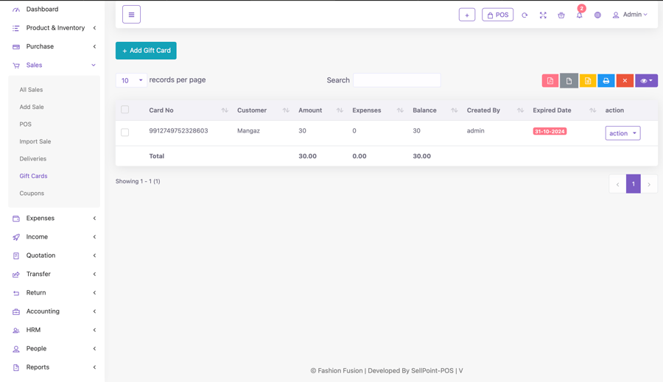Open Coupons in the Sales submenu

point(32,194)
